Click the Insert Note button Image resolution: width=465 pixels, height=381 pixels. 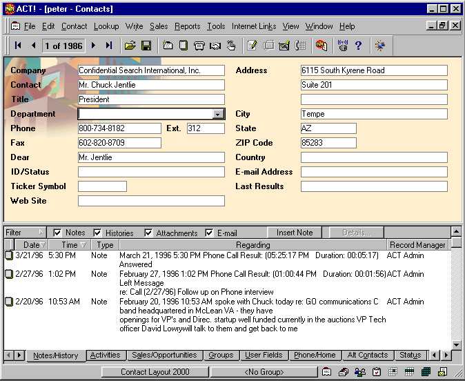tap(295, 233)
